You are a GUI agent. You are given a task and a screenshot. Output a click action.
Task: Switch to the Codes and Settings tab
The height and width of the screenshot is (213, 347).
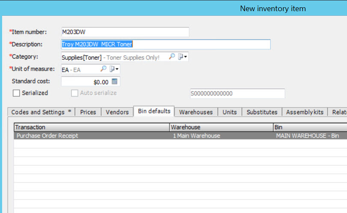coord(41,112)
